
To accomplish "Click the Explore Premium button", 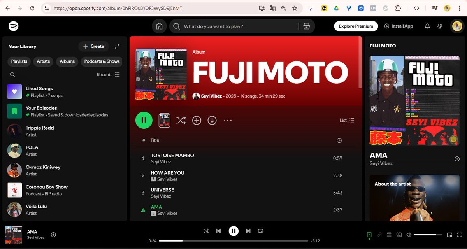I will (x=356, y=26).
